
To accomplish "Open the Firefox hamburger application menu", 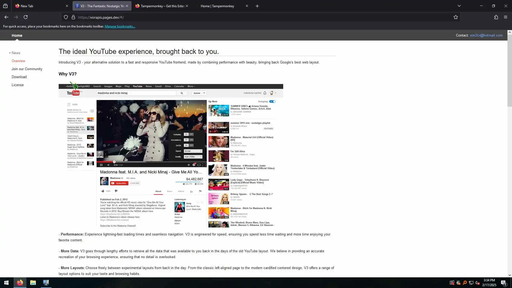I will 505,17.
